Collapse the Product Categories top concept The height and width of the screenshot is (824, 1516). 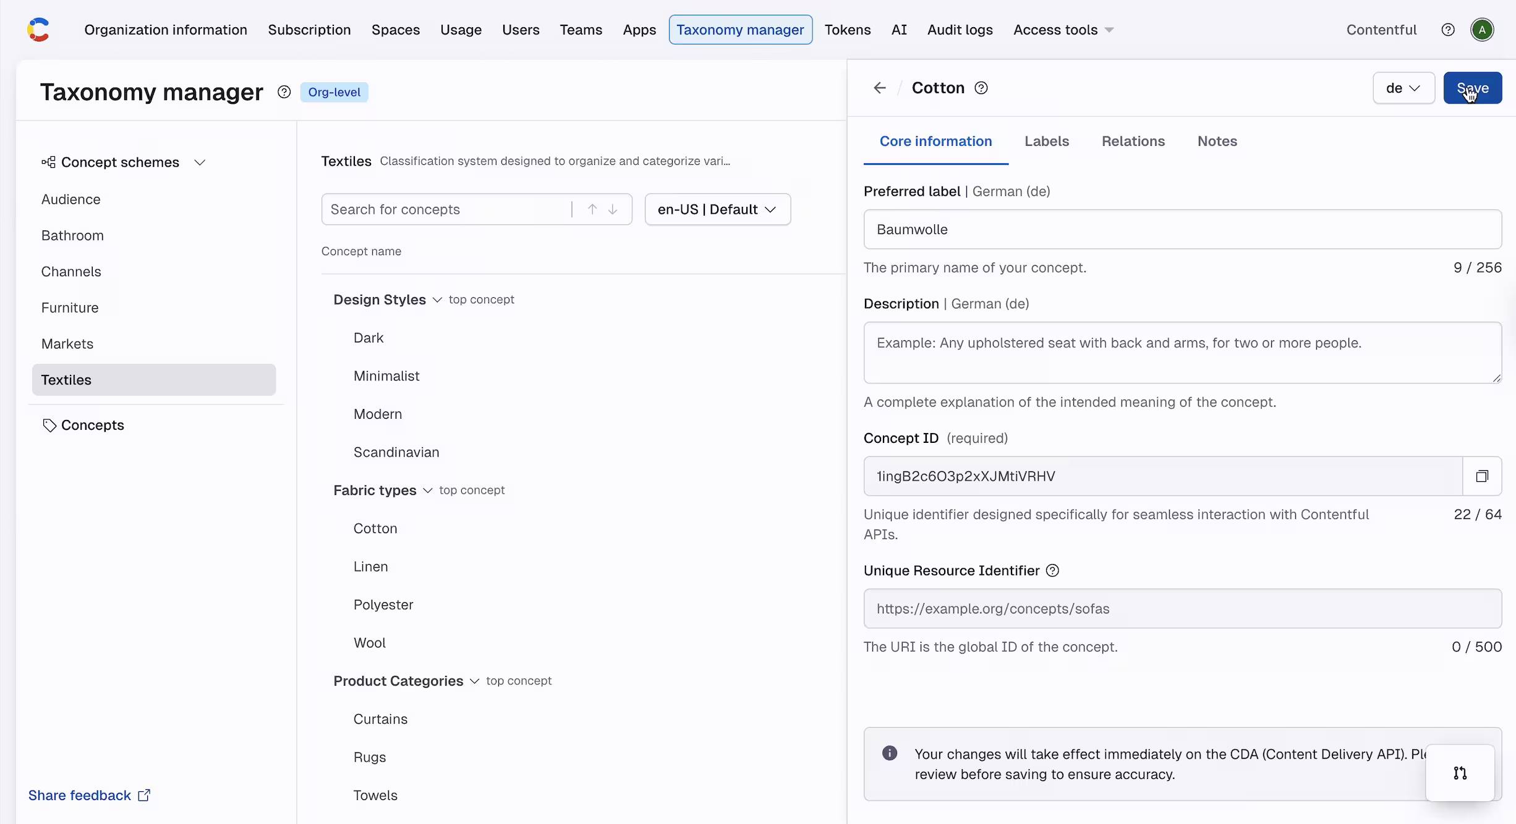tap(474, 681)
